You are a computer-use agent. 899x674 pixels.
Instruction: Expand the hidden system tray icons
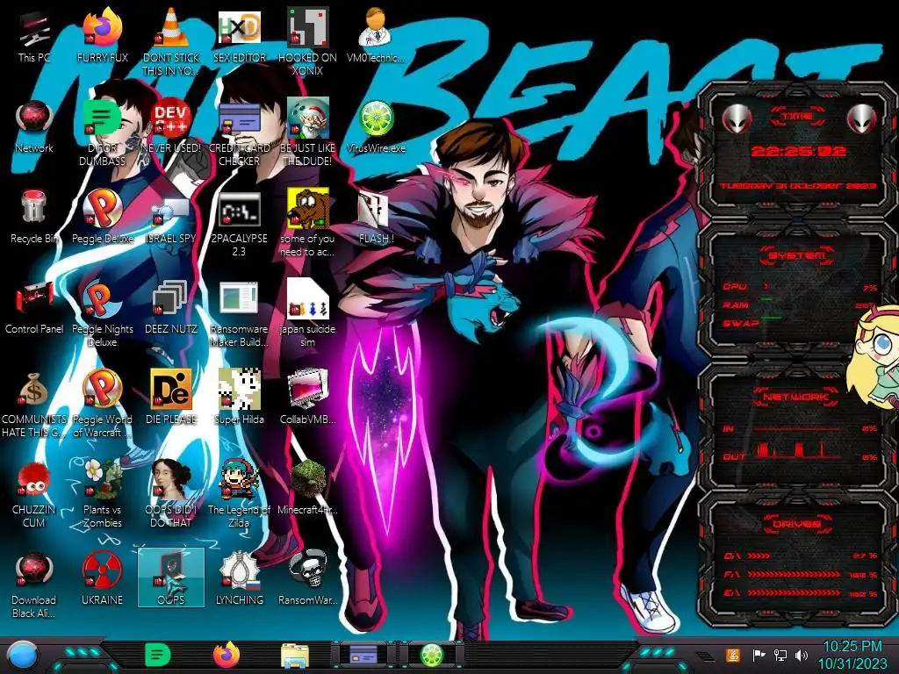click(x=706, y=656)
